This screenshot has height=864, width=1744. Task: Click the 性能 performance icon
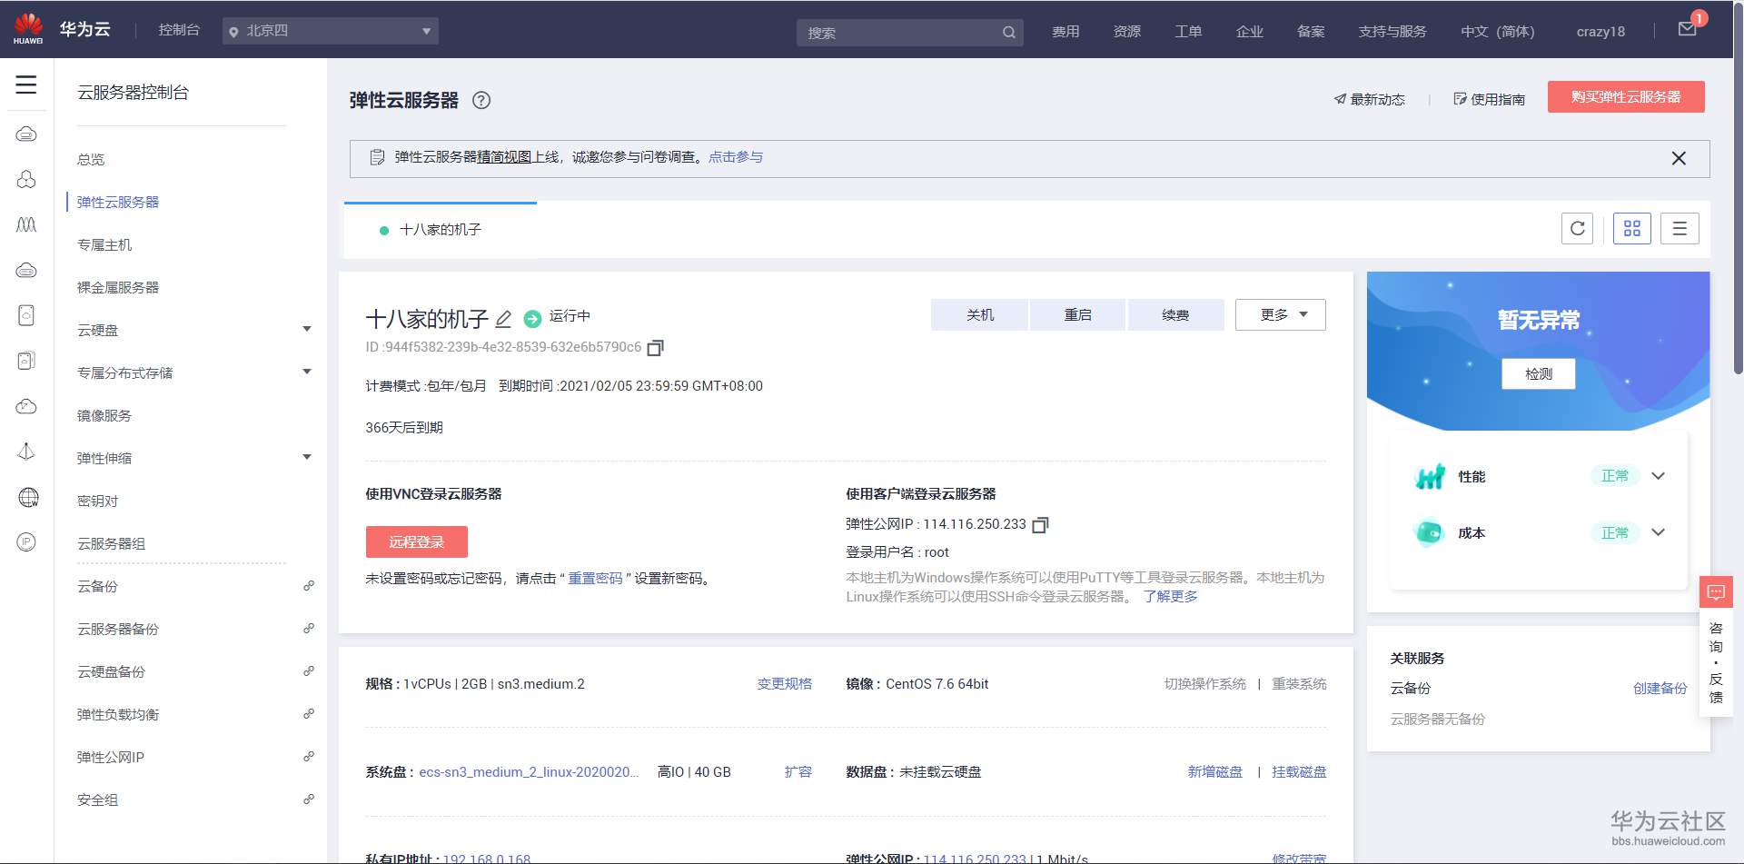tap(1430, 476)
